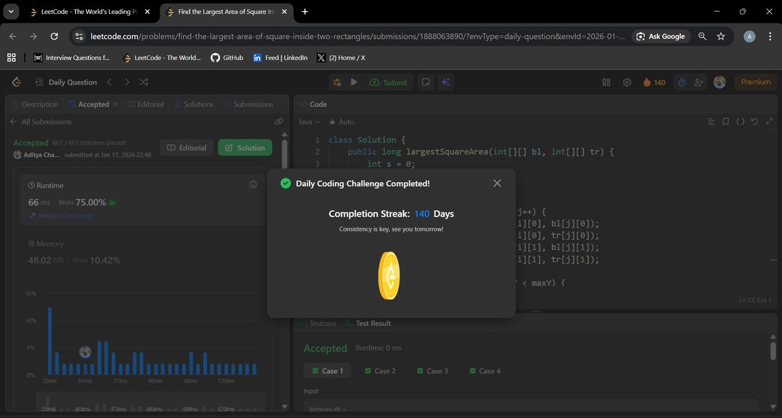Open the Feed | LinkedIn bookmark
Image resolution: width=782 pixels, height=418 pixels.
[280, 58]
